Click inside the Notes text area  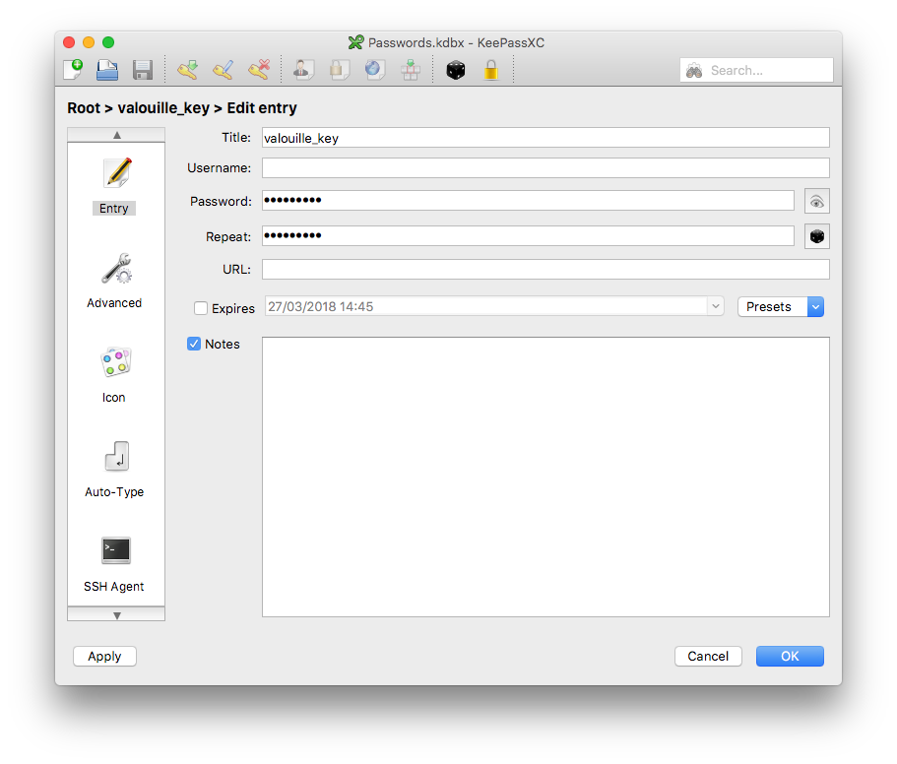(x=545, y=477)
